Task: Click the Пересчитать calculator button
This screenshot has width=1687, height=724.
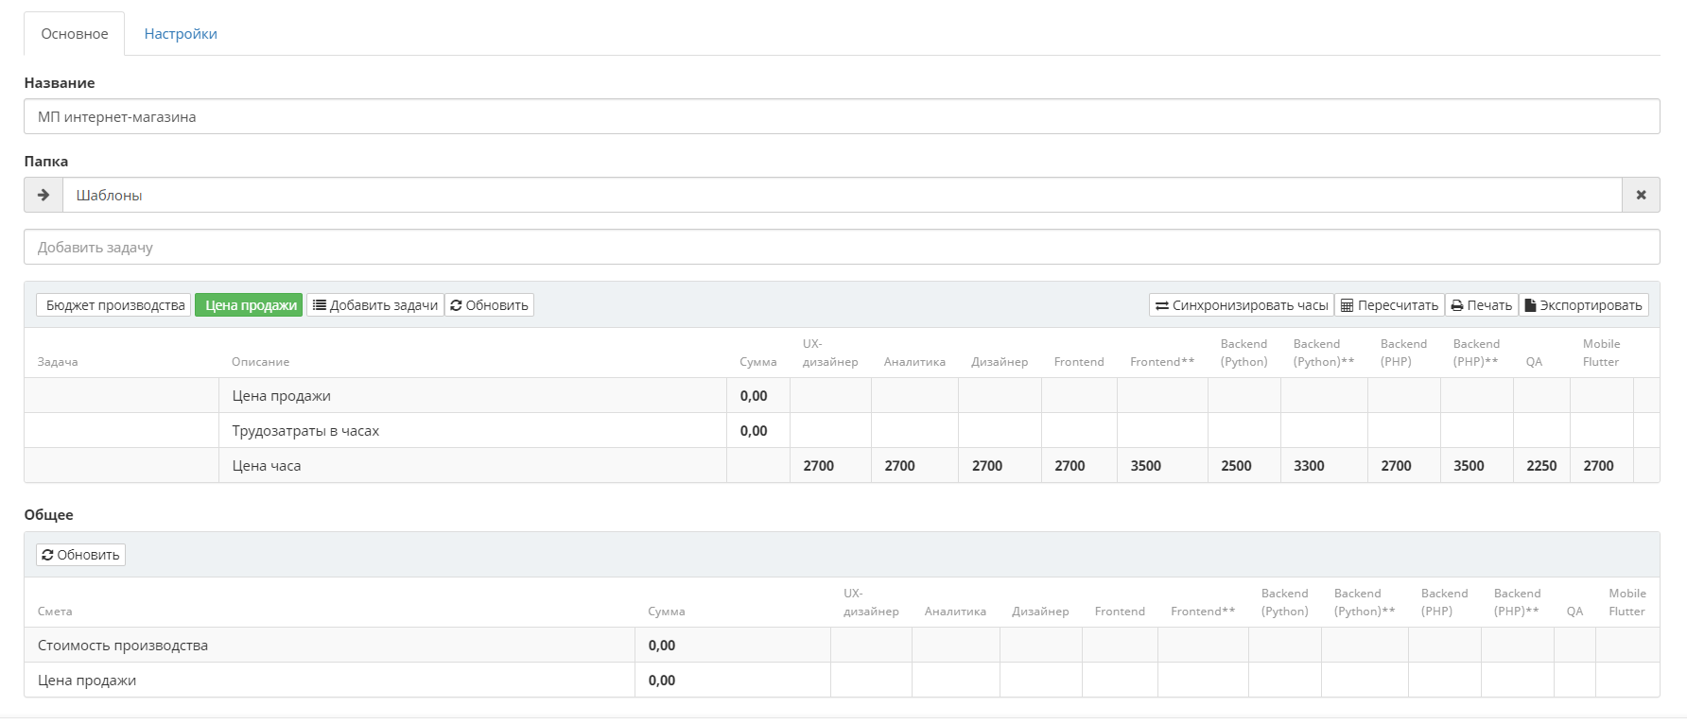Action: 1389,305
